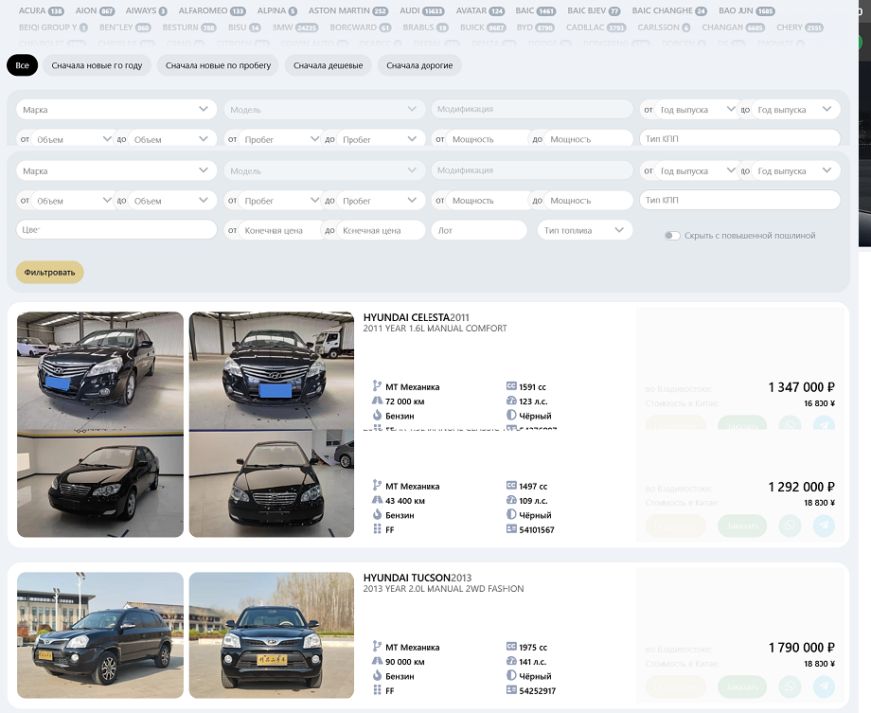Image resolution: width=871 pixels, height=713 pixels.
Task: Click 'Подробнее' for the Hyundai Tucson listing
Action: 675,686
